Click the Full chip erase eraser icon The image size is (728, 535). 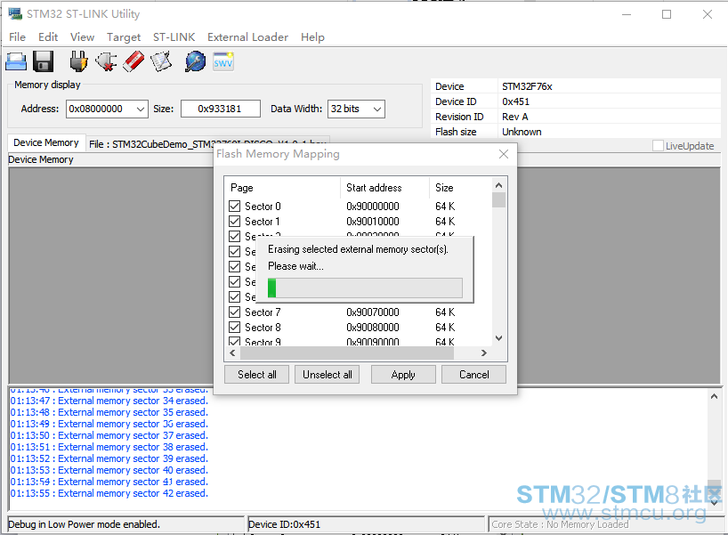click(x=133, y=61)
